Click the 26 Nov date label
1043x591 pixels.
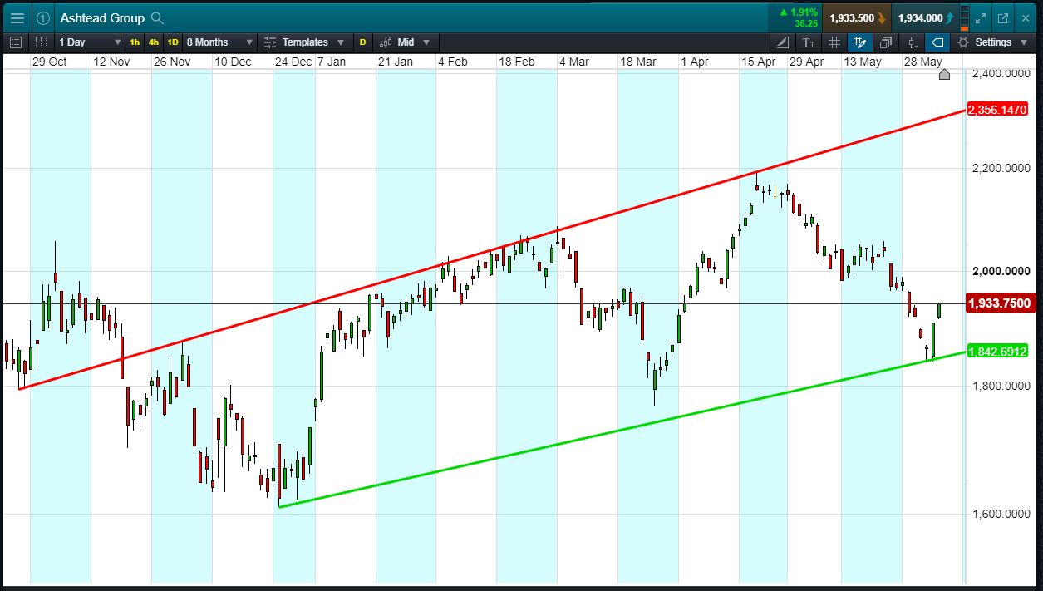tap(172, 62)
